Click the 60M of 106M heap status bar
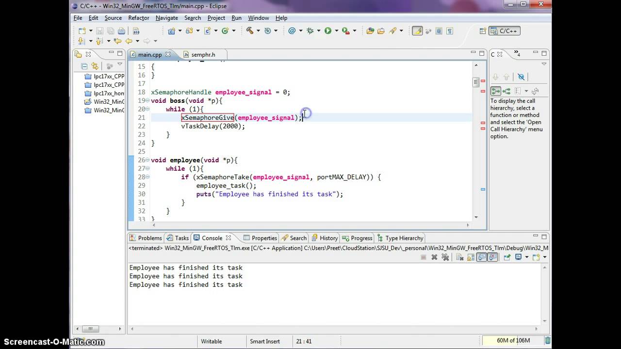This screenshot has height=349, width=621. pos(513,341)
